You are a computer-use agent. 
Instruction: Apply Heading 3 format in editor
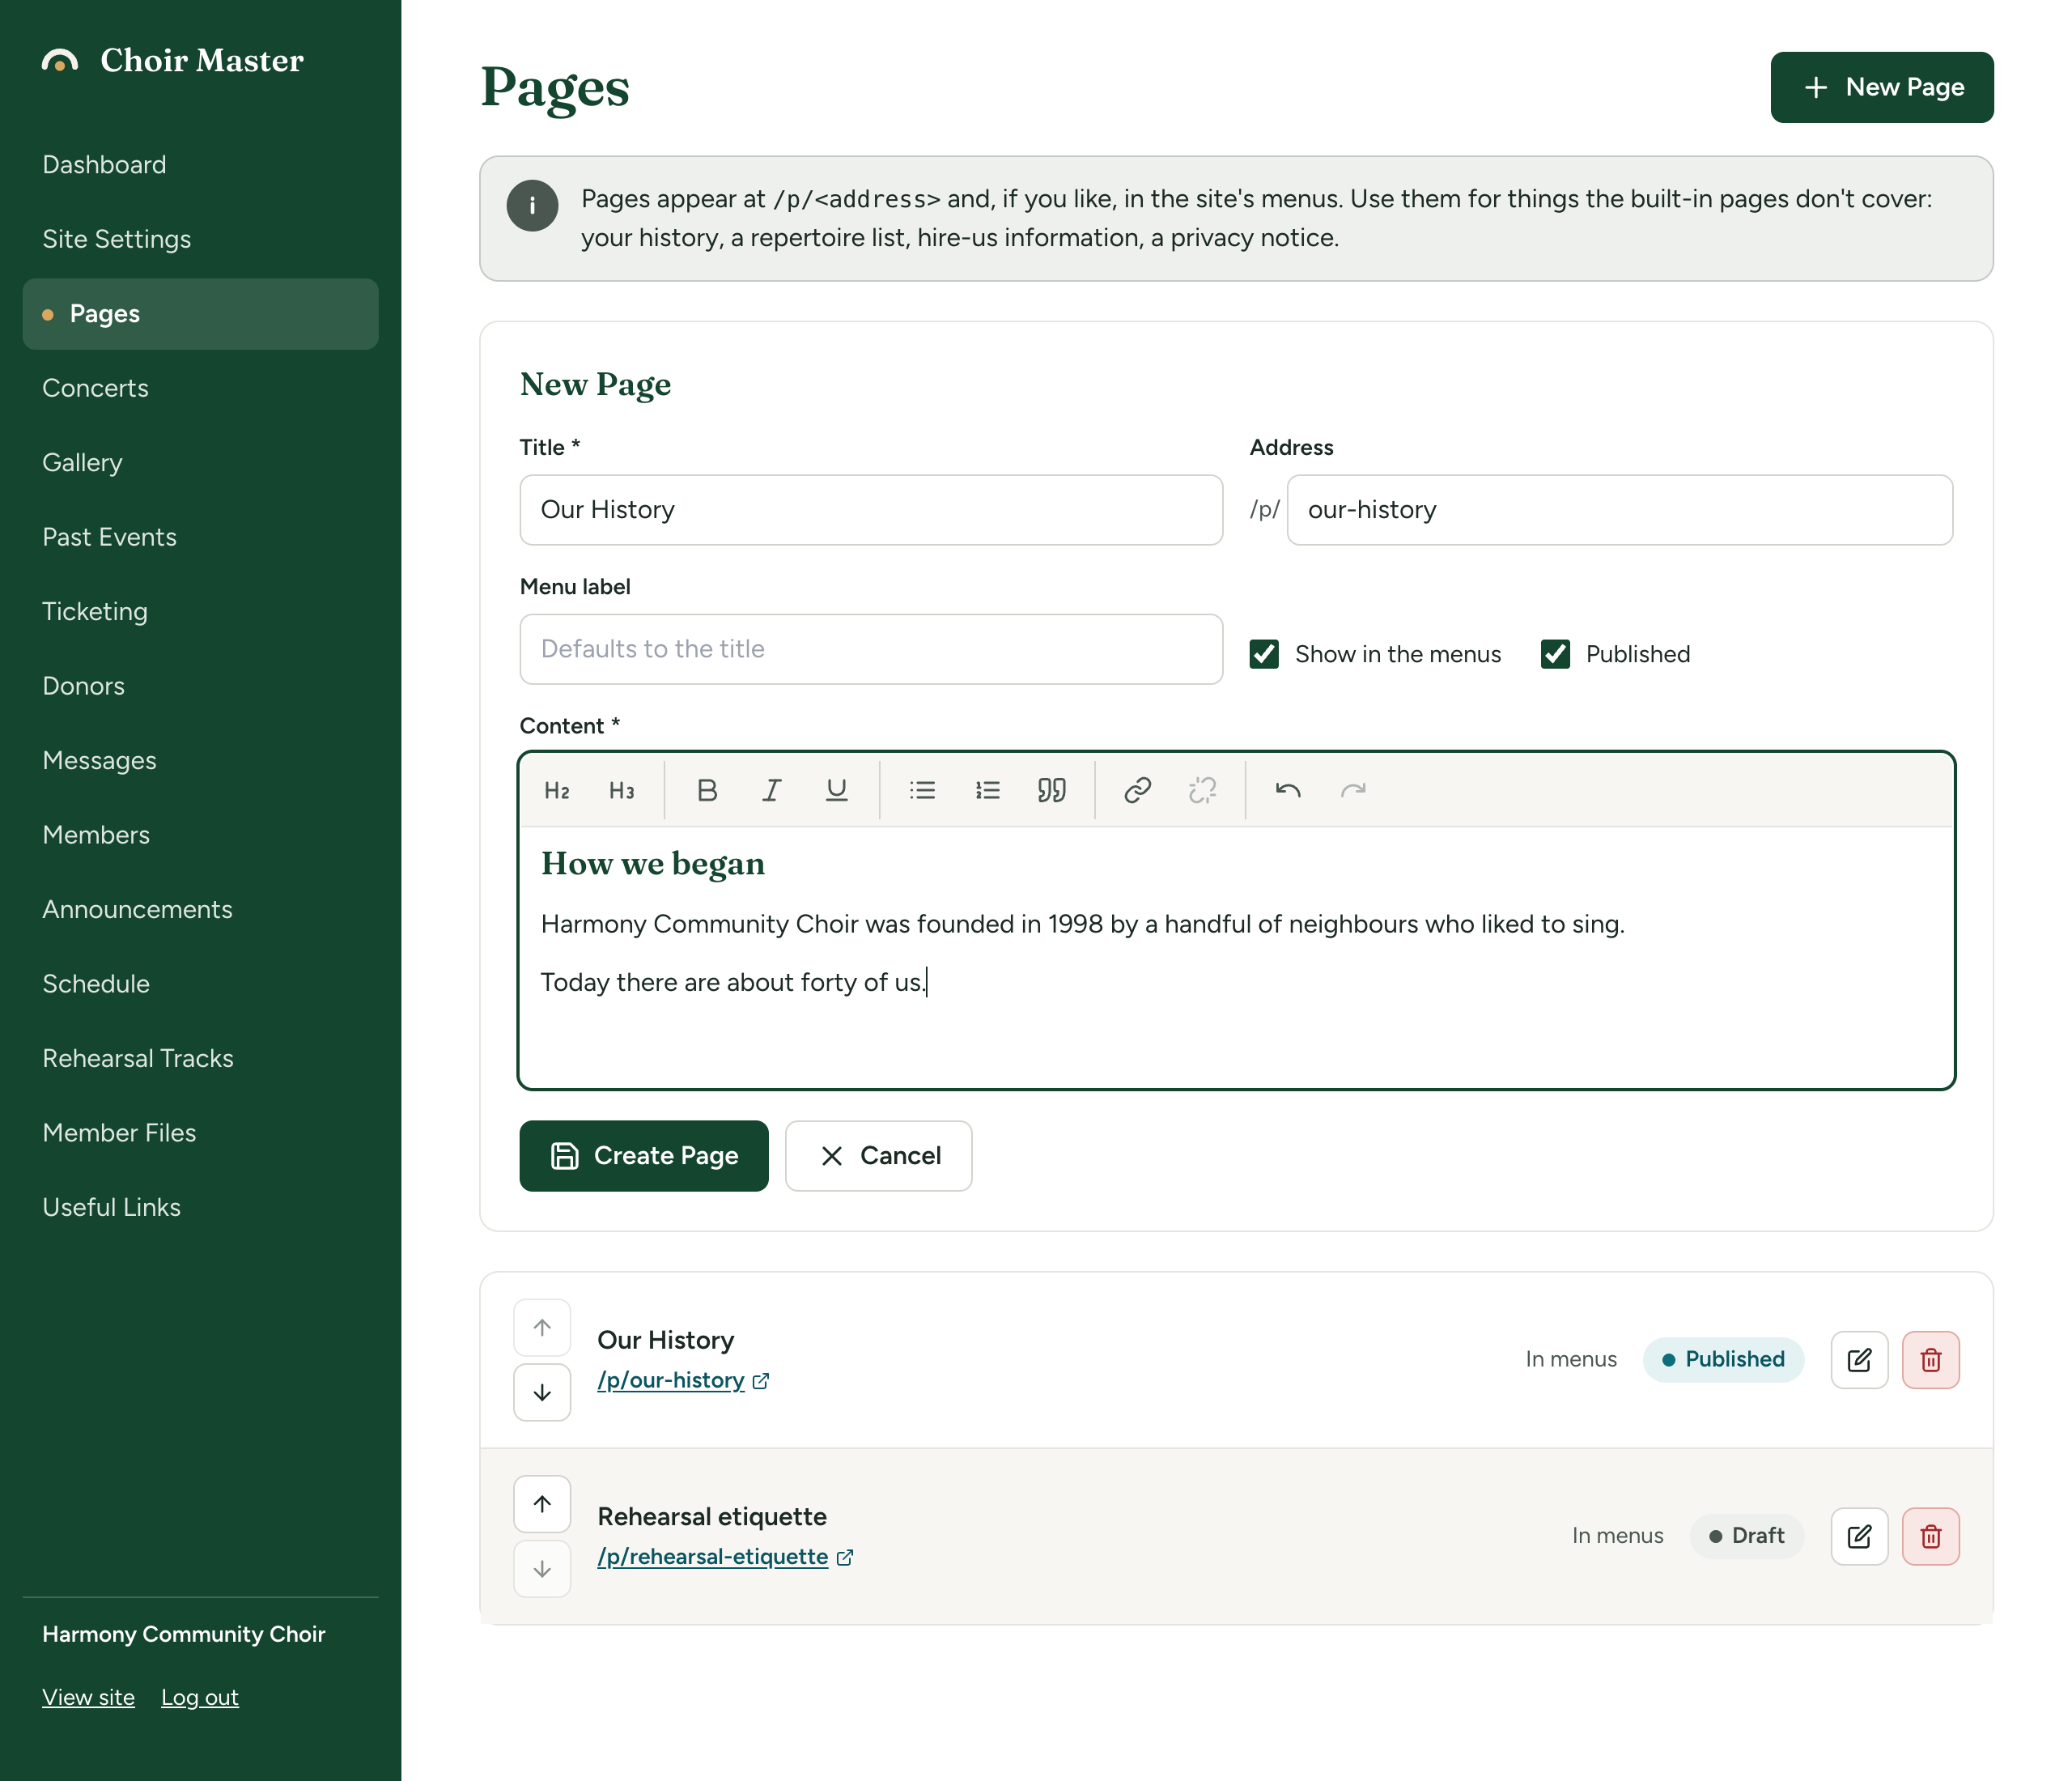pyautogui.click(x=622, y=790)
